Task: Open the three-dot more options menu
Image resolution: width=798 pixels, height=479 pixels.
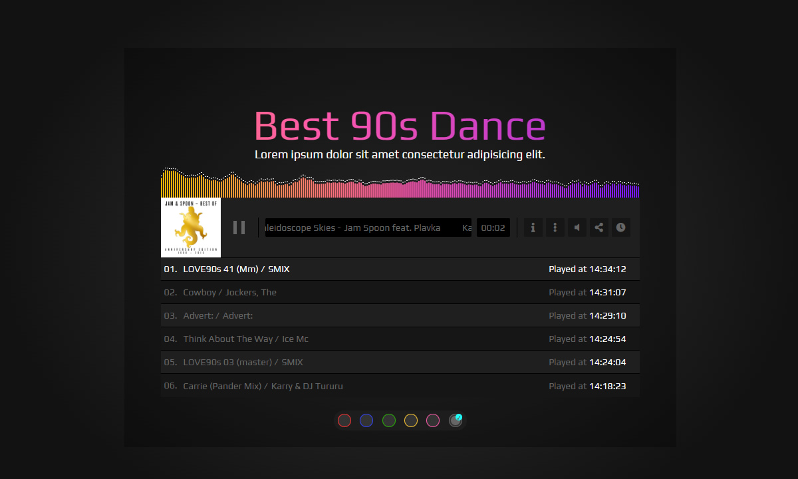Action: click(555, 228)
